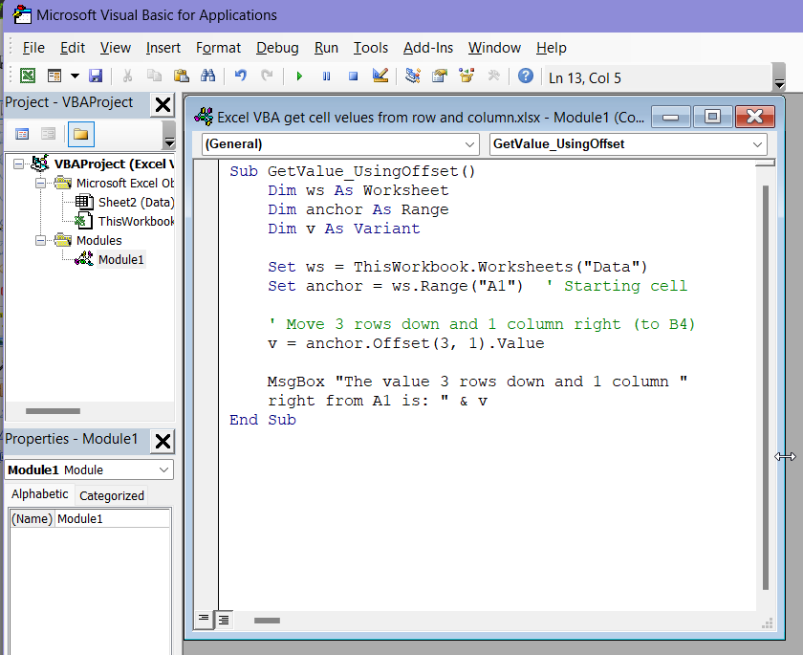803x655 pixels.
Task: Switch to the Categorized properties tab
Action: (111, 494)
